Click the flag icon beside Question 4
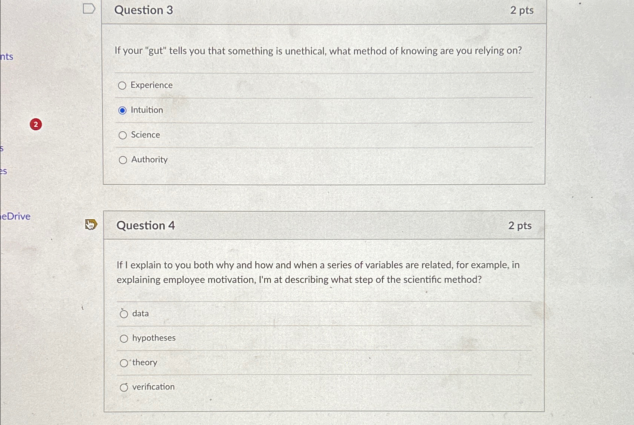 tap(91, 225)
